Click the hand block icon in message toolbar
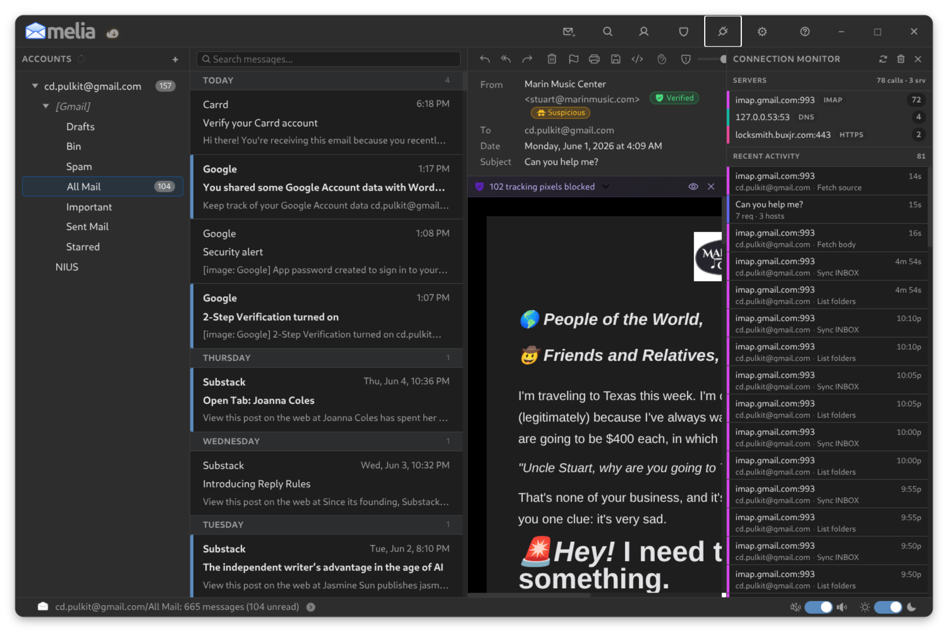This screenshot has width=948, height=632. click(x=661, y=59)
